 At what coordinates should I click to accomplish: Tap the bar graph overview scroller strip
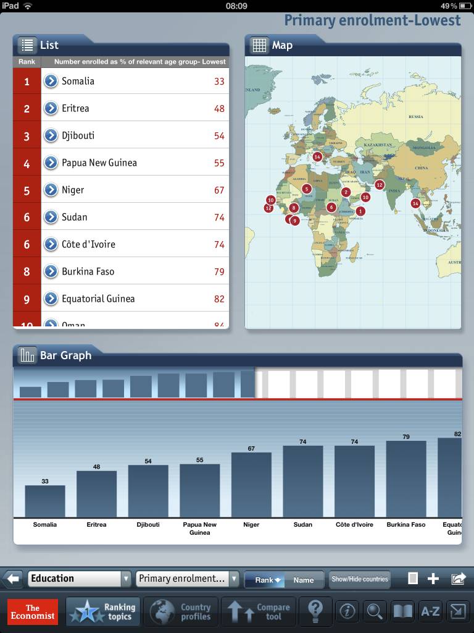237,383
